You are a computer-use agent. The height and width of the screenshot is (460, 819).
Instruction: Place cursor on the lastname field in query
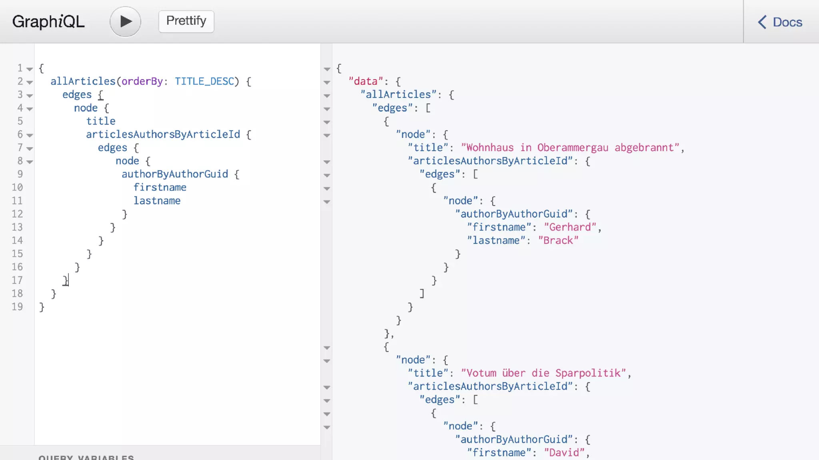pyautogui.click(x=157, y=201)
